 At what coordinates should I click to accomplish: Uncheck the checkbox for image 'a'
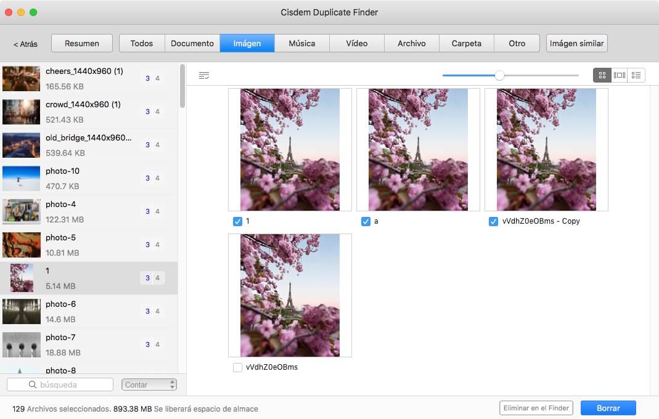366,221
